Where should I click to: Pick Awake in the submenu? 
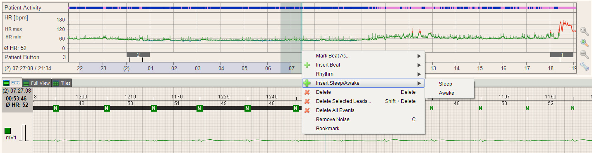(450, 93)
